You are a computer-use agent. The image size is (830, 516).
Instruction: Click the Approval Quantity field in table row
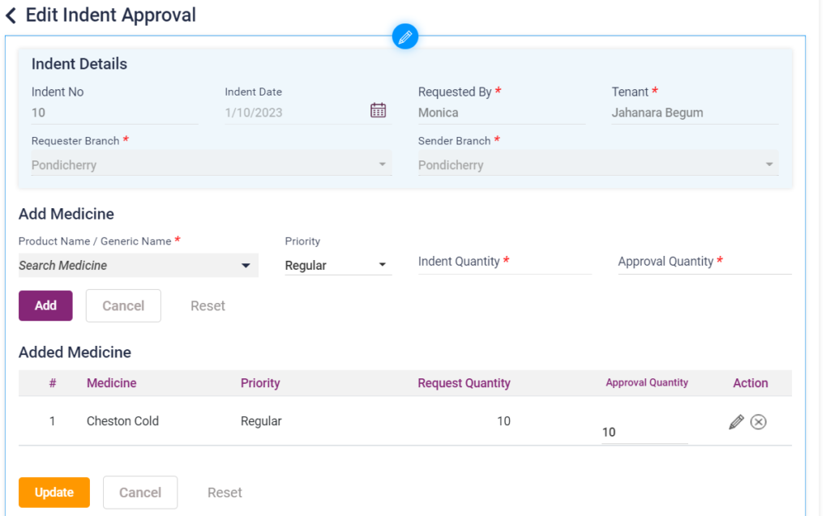tap(644, 433)
